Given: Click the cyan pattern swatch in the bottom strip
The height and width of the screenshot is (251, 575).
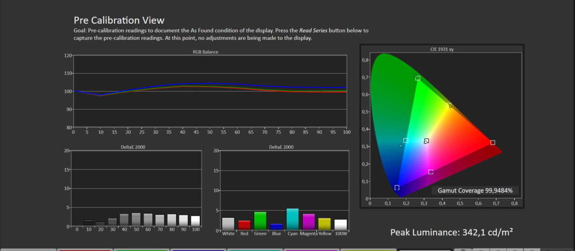Looking at the screenshot, I should pos(255,250).
